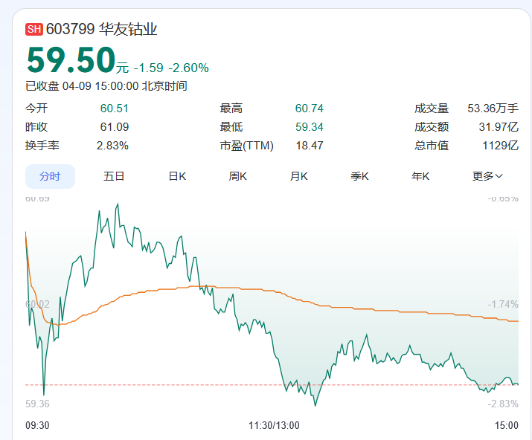Click the 换手率 value 2.83%
The width and height of the screenshot is (532, 440).
(x=112, y=146)
